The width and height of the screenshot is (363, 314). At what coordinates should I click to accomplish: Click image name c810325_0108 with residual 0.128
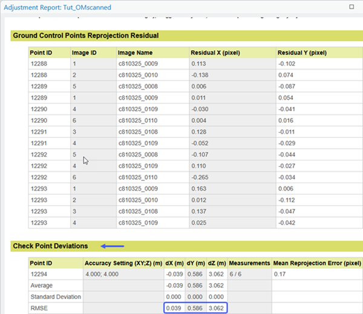pos(138,132)
